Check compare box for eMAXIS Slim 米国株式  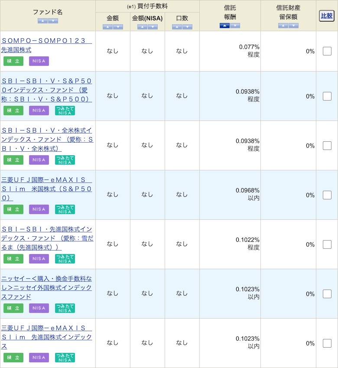tap(327, 195)
